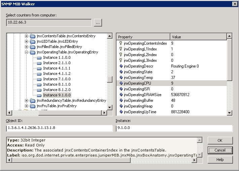Click the diamond icon beside jnxOperatingTemp
This screenshot has width=239, height=171.
tap(121, 78)
